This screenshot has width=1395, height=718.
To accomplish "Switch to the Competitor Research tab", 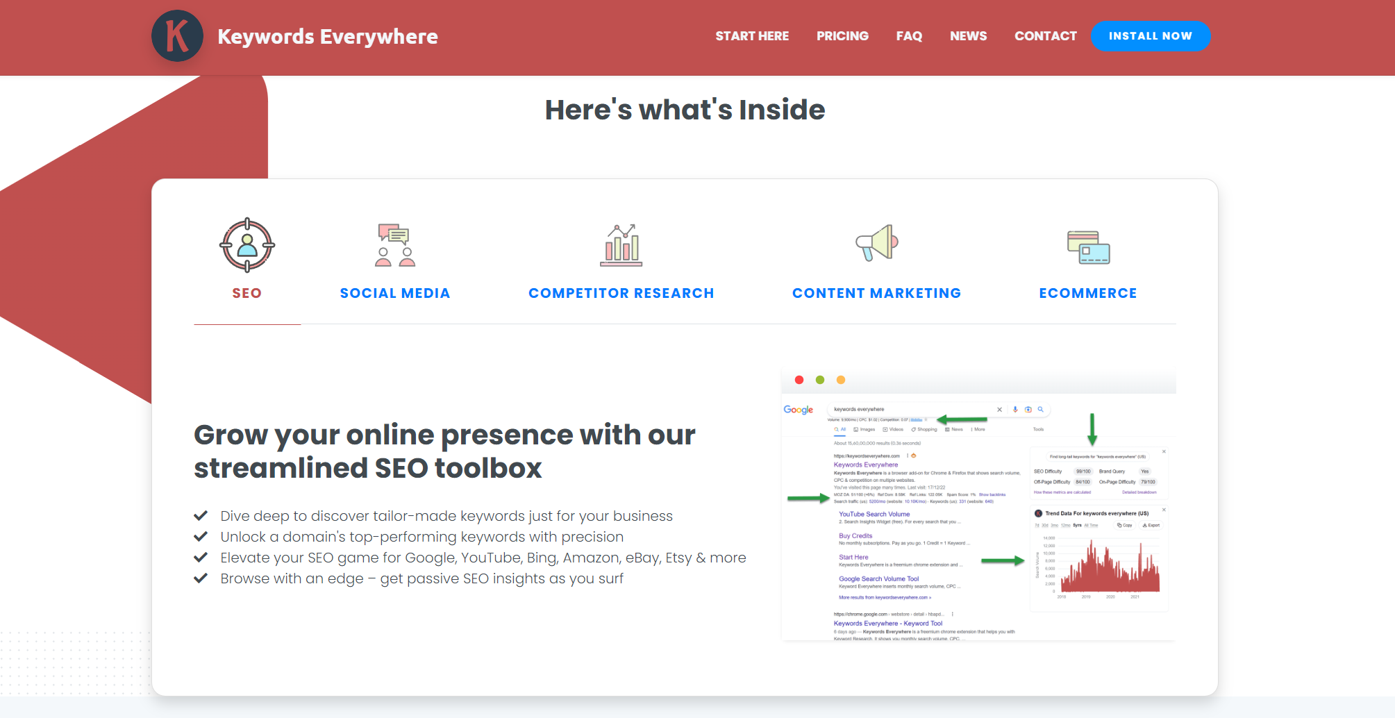I will (x=621, y=293).
